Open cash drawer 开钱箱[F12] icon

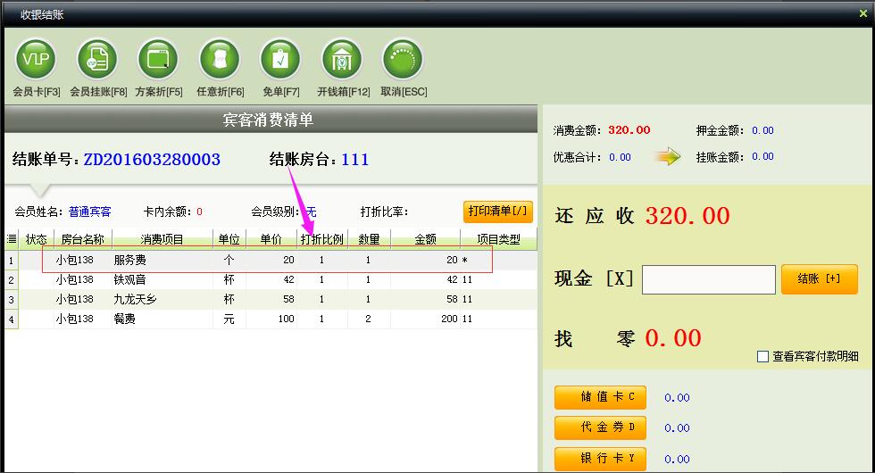[x=341, y=59]
